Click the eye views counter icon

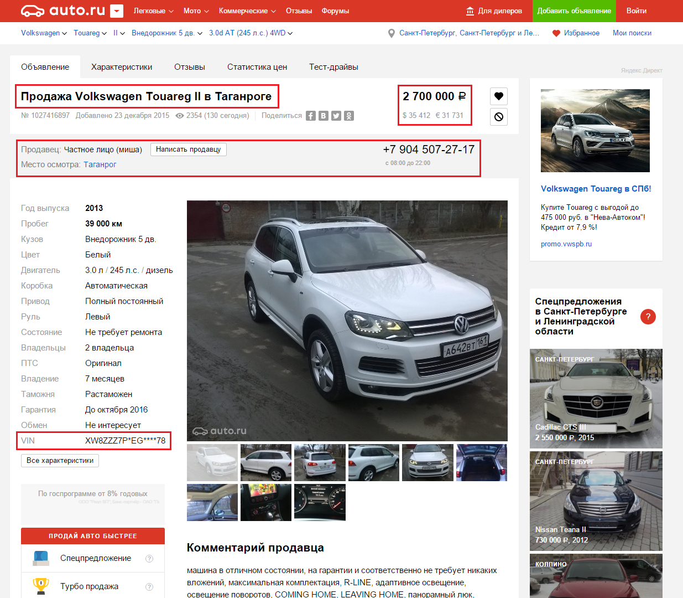point(180,116)
